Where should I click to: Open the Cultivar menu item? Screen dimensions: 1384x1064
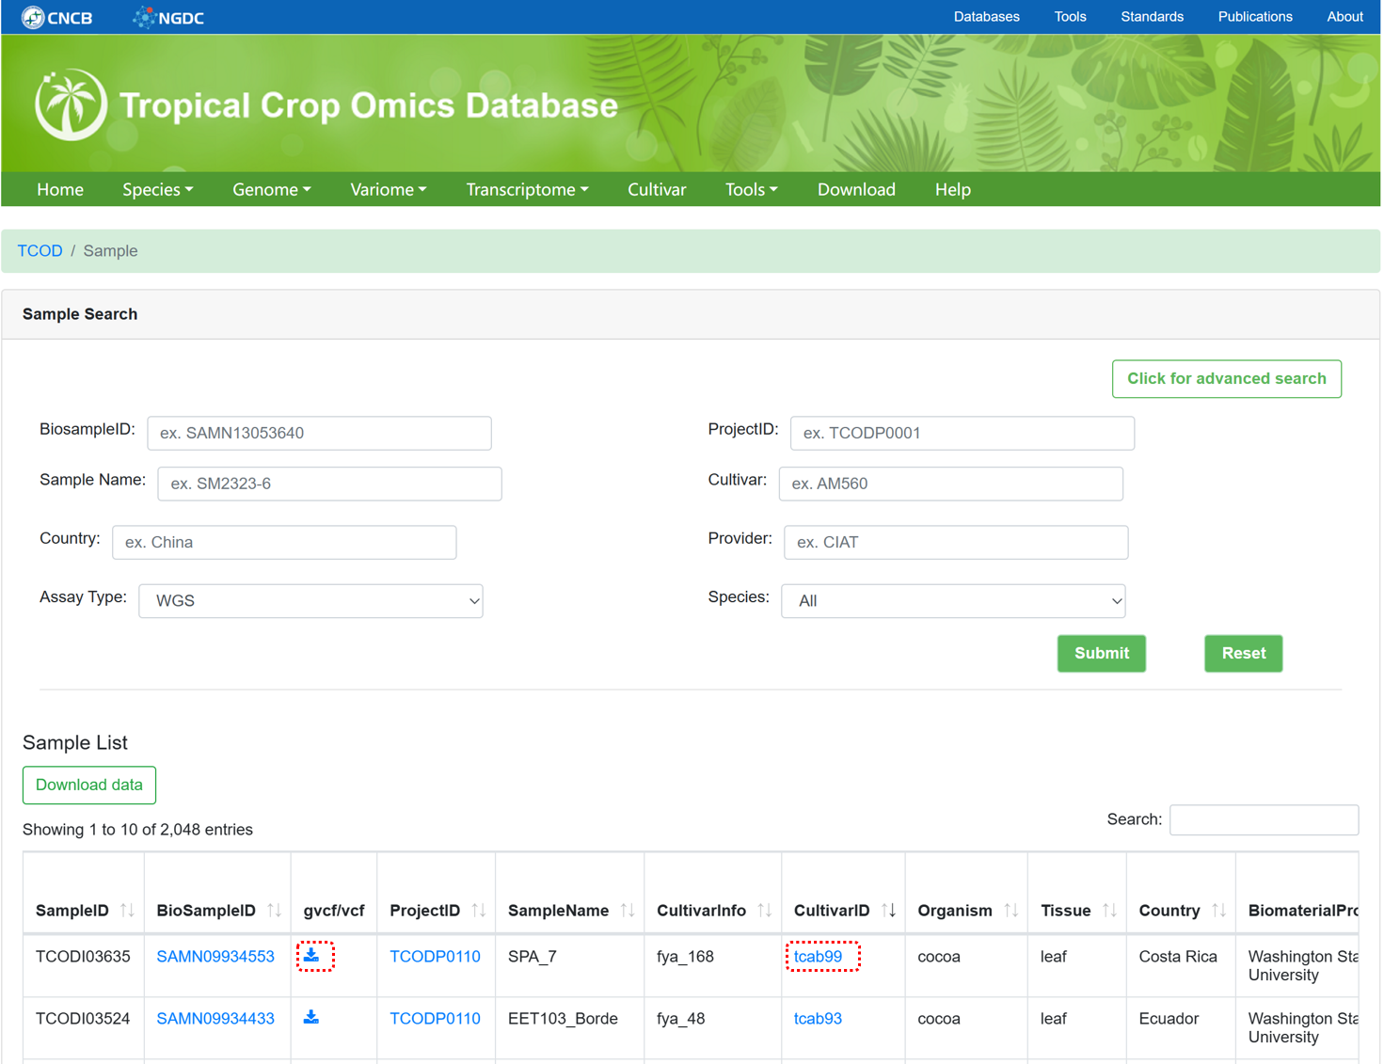(x=657, y=189)
